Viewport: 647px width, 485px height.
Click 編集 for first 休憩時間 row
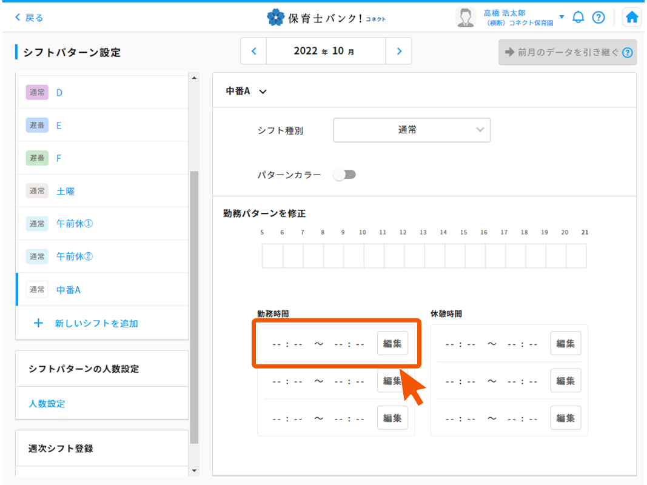(x=566, y=343)
